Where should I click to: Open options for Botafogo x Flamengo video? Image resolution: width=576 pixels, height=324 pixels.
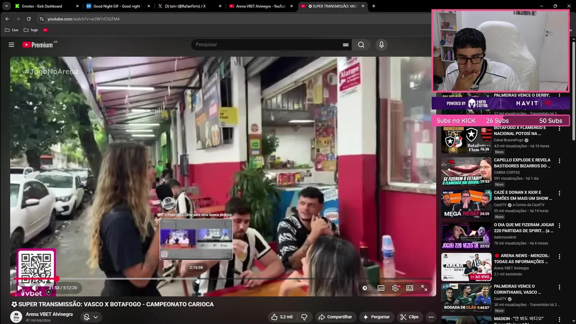click(x=559, y=128)
